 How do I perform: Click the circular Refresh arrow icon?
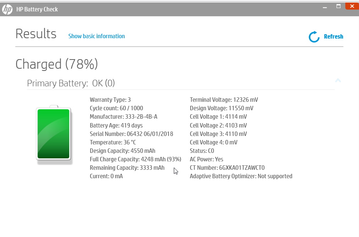pos(314,37)
